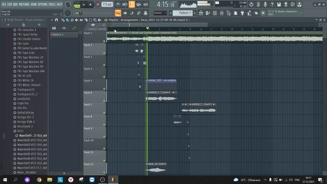Click the 115.000 tempo field

pyautogui.click(x=107, y=5)
